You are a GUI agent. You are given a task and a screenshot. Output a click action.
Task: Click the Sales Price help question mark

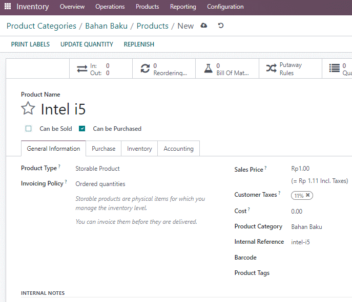click(x=265, y=168)
